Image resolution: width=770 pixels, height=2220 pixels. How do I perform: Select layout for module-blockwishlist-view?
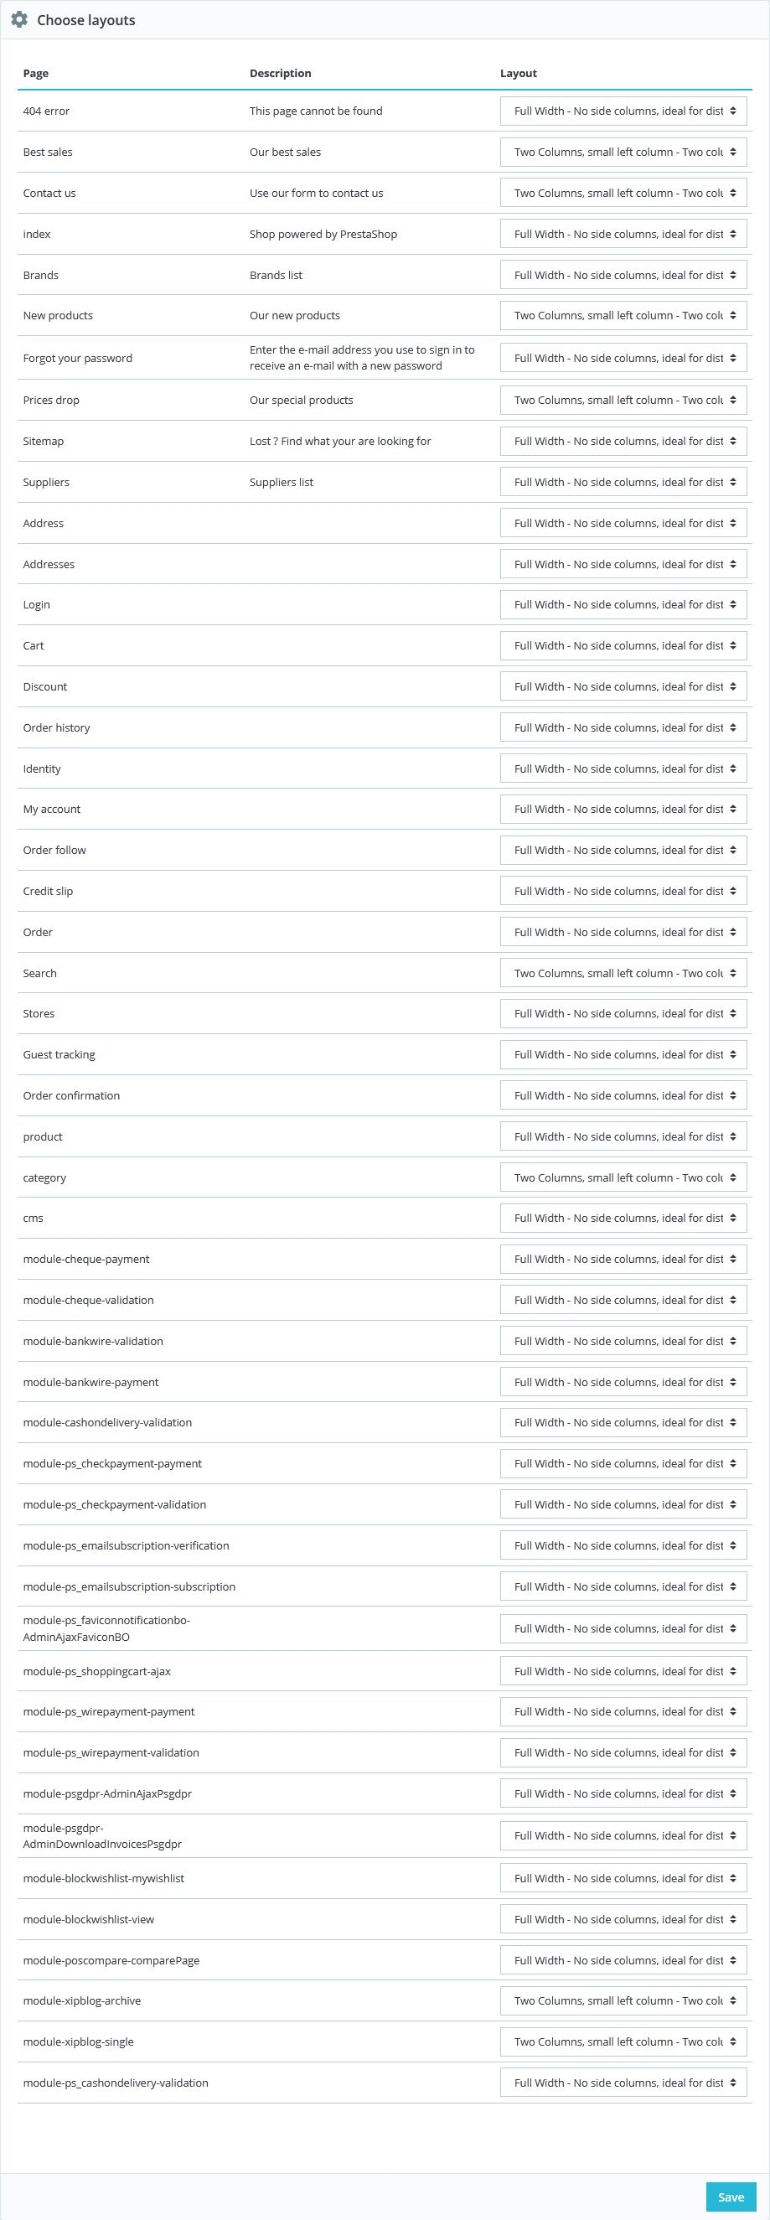coord(623,1919)
